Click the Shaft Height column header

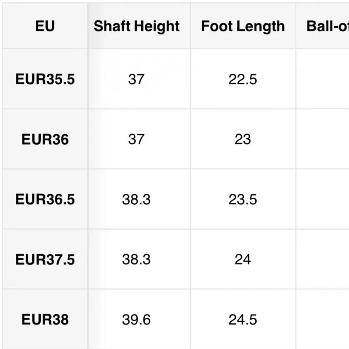click(x=136, y=26)
